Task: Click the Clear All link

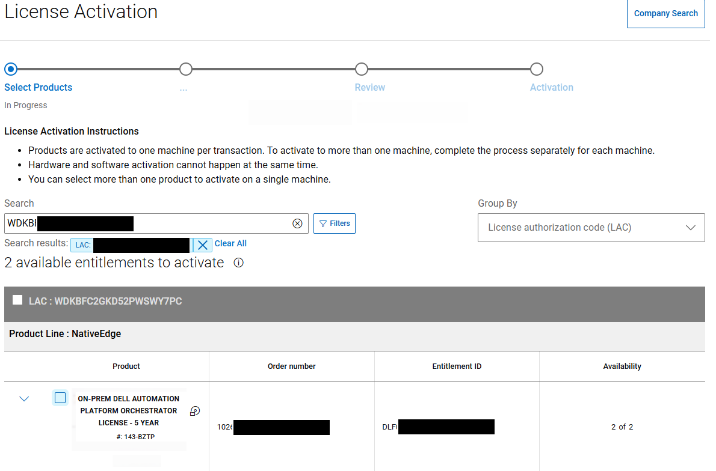Action: point(230,243)
